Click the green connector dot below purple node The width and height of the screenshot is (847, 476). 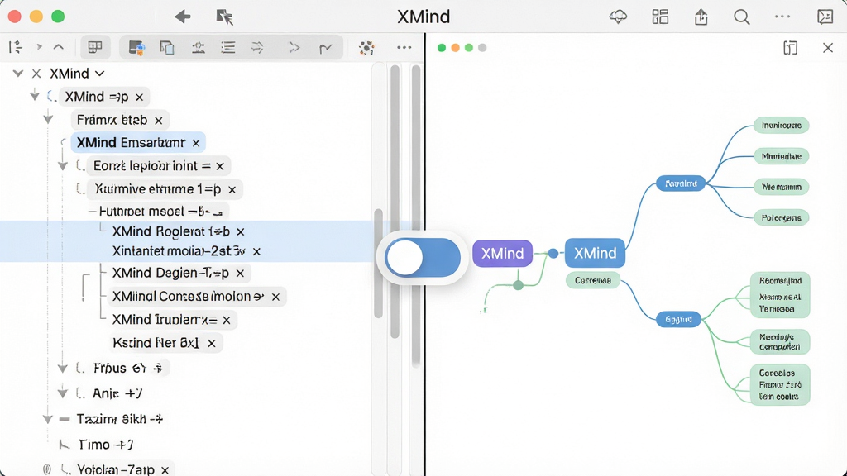point(518,285)
